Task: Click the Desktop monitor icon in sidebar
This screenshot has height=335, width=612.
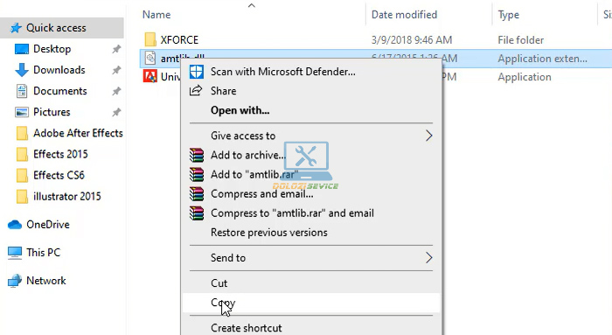Action: tap(22, 49)
